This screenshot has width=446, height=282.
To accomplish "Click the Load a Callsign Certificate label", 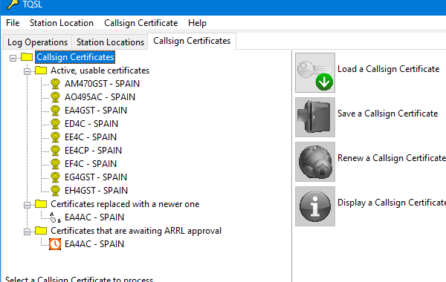I will (388, 69).
